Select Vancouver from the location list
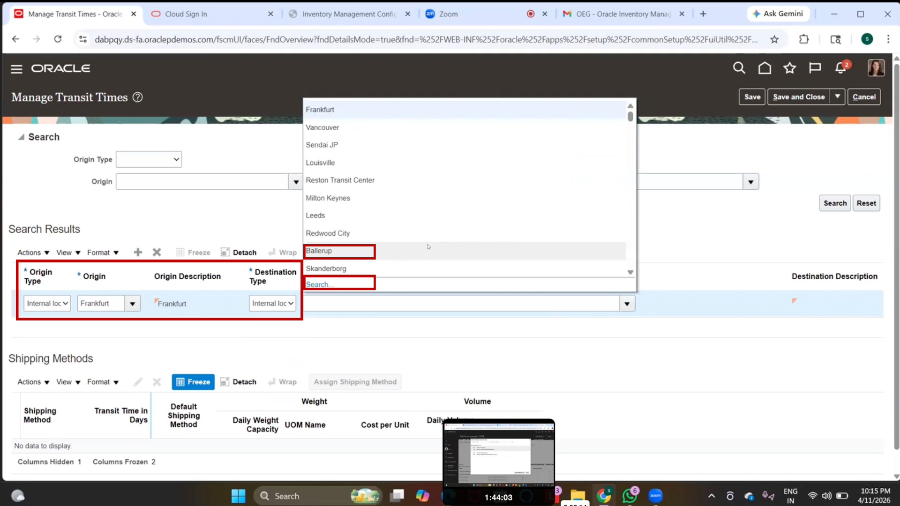 point(465,127)
